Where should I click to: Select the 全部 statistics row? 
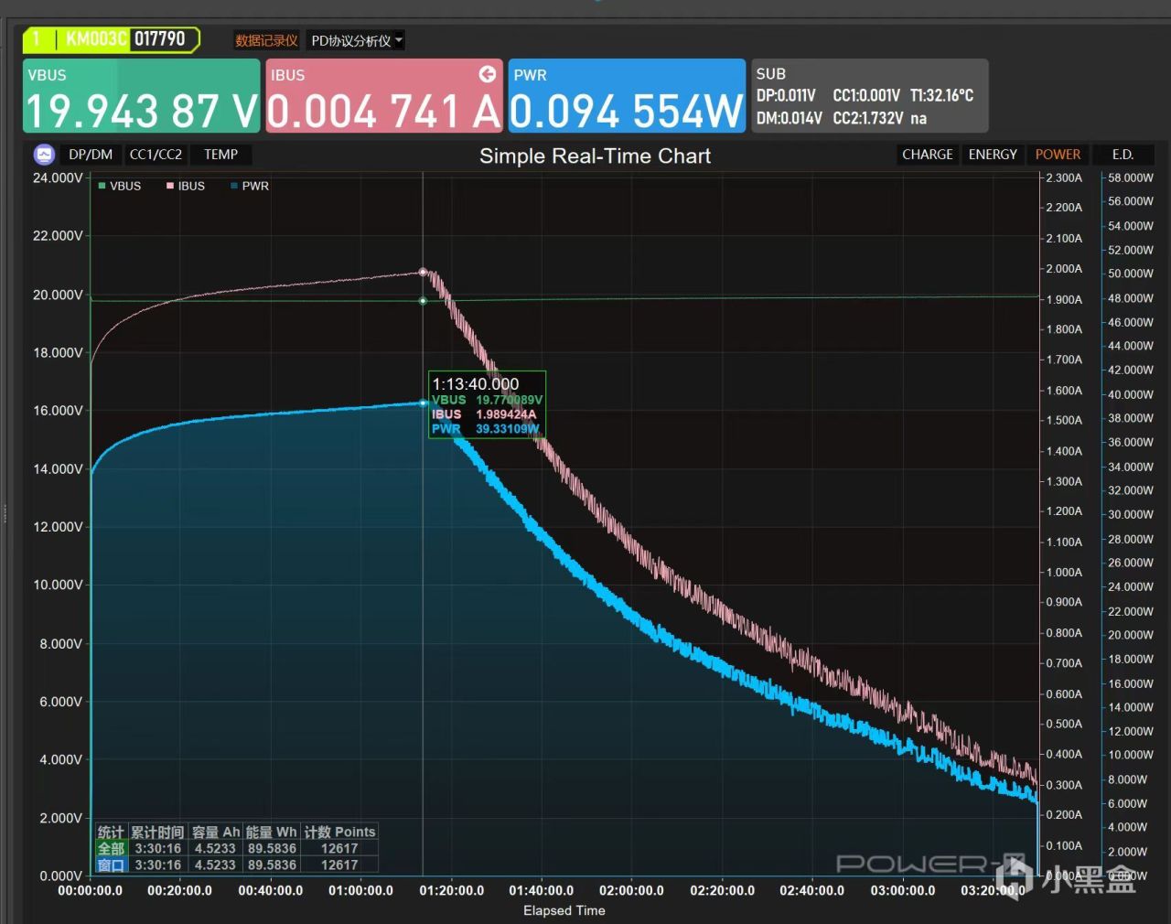pos(237,848)
